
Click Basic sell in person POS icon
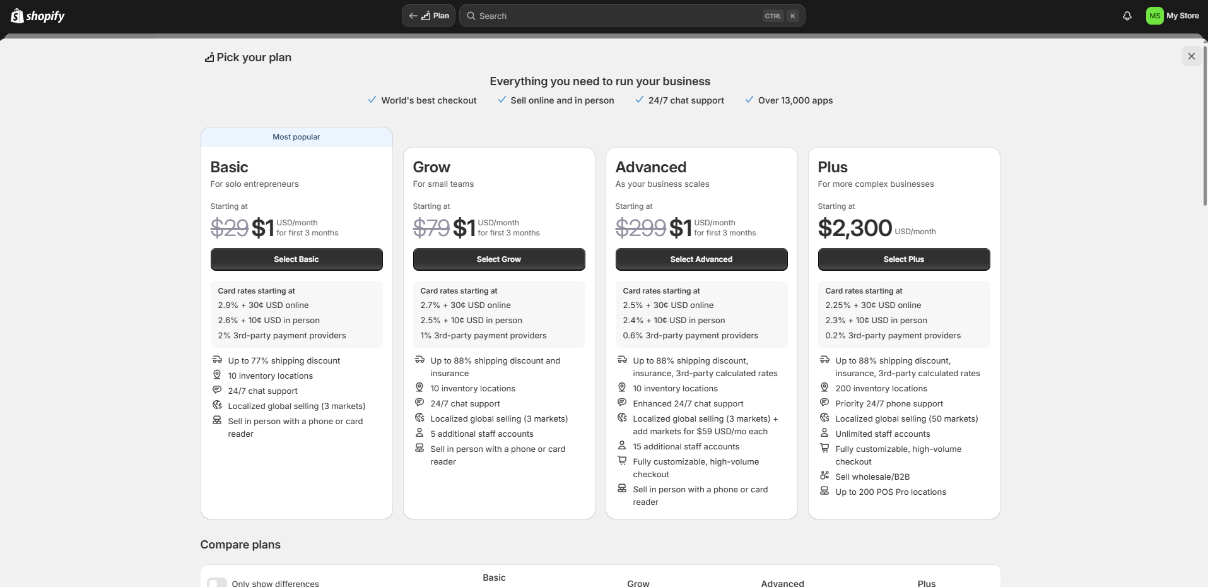(217, 420)
